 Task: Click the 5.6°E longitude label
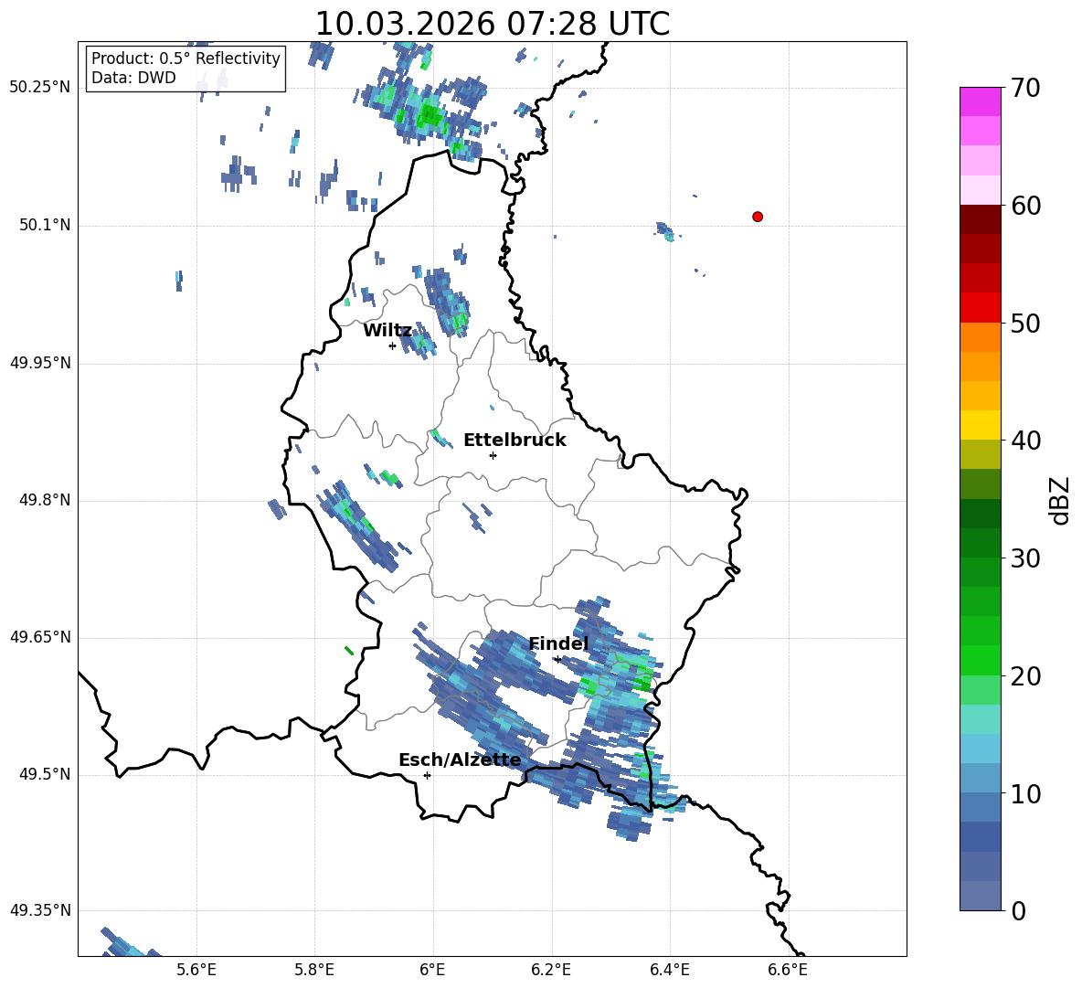(x=196, y=970)
